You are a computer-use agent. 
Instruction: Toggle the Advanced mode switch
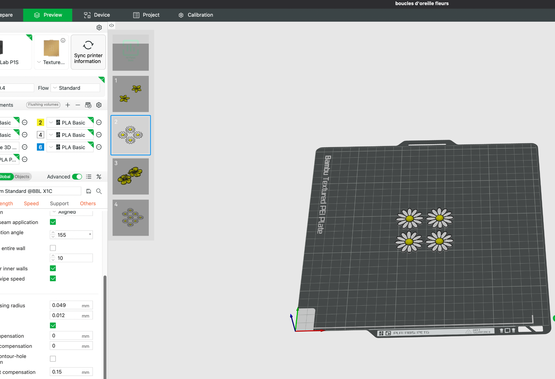click(77, 177)
